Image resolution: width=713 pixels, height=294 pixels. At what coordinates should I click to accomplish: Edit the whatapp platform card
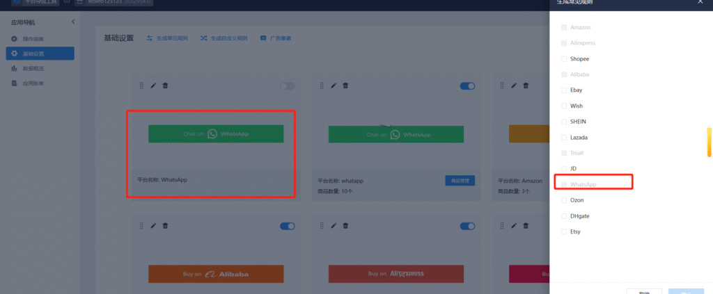click(x=334, y=85)
